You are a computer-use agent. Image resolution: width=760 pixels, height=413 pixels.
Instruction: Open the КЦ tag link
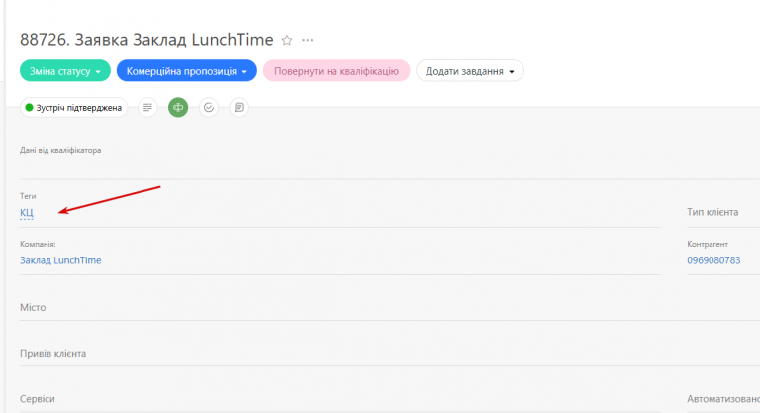coord(27,213)
